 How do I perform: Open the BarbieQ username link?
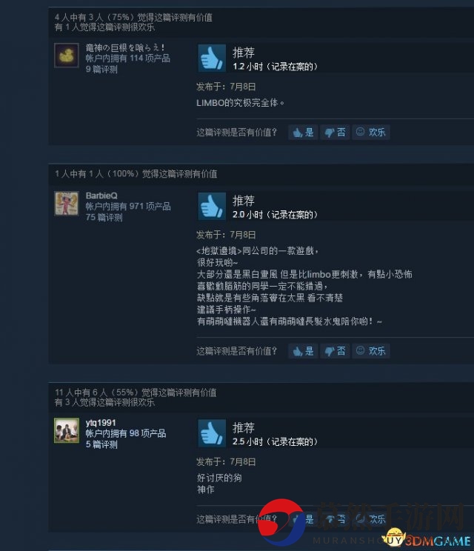coord(101,196)
